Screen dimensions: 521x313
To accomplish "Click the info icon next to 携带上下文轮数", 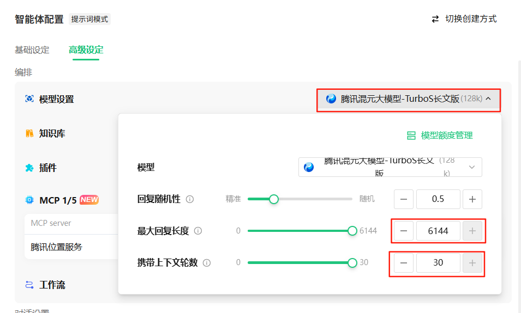I will 207,263.
